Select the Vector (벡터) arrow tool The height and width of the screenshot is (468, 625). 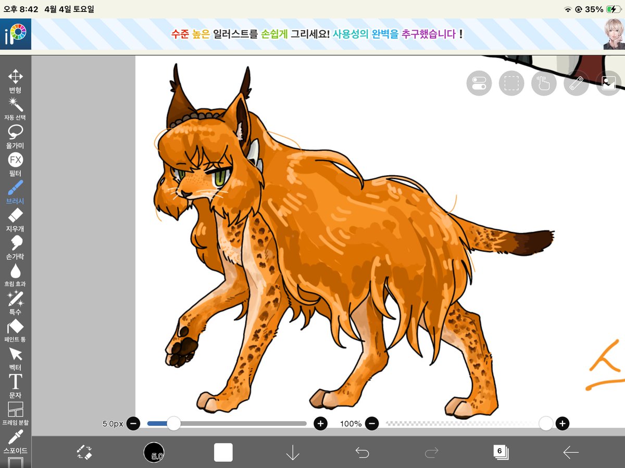coord(16,358)
